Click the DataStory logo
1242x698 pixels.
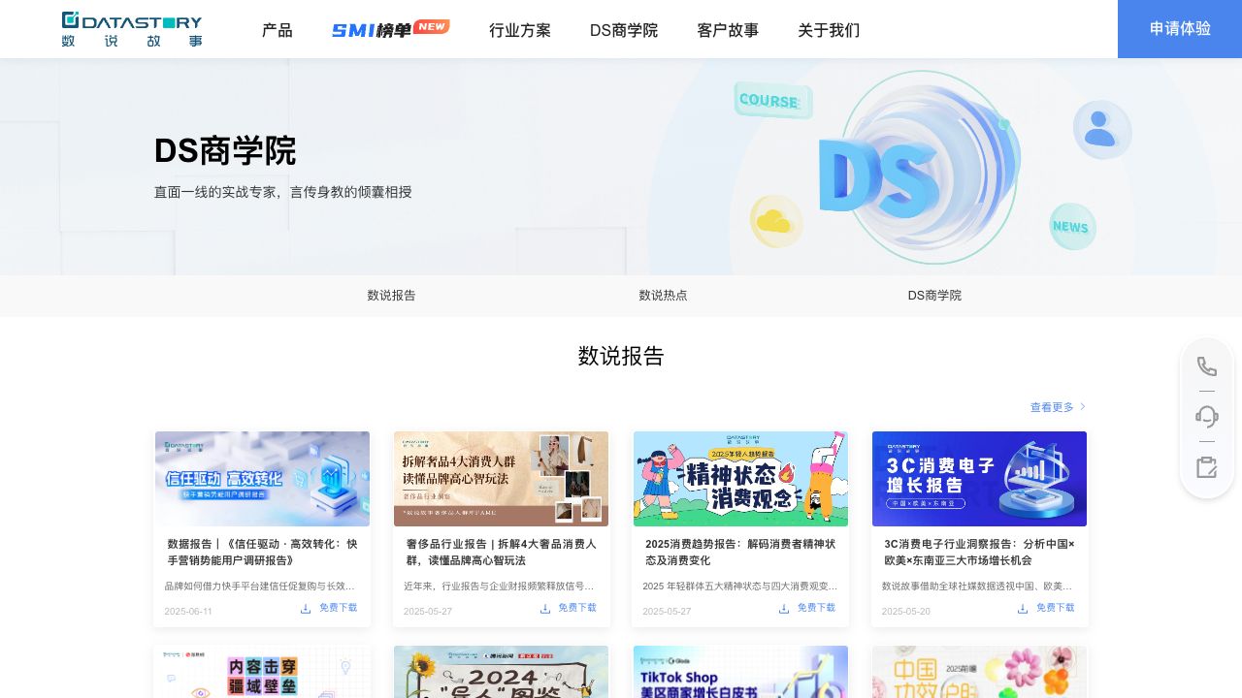[132, 29]
